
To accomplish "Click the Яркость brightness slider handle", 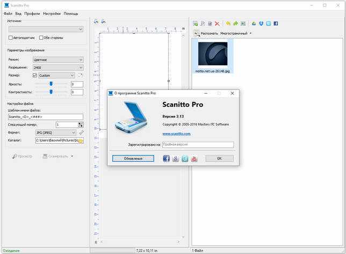I will pos(51,84).
